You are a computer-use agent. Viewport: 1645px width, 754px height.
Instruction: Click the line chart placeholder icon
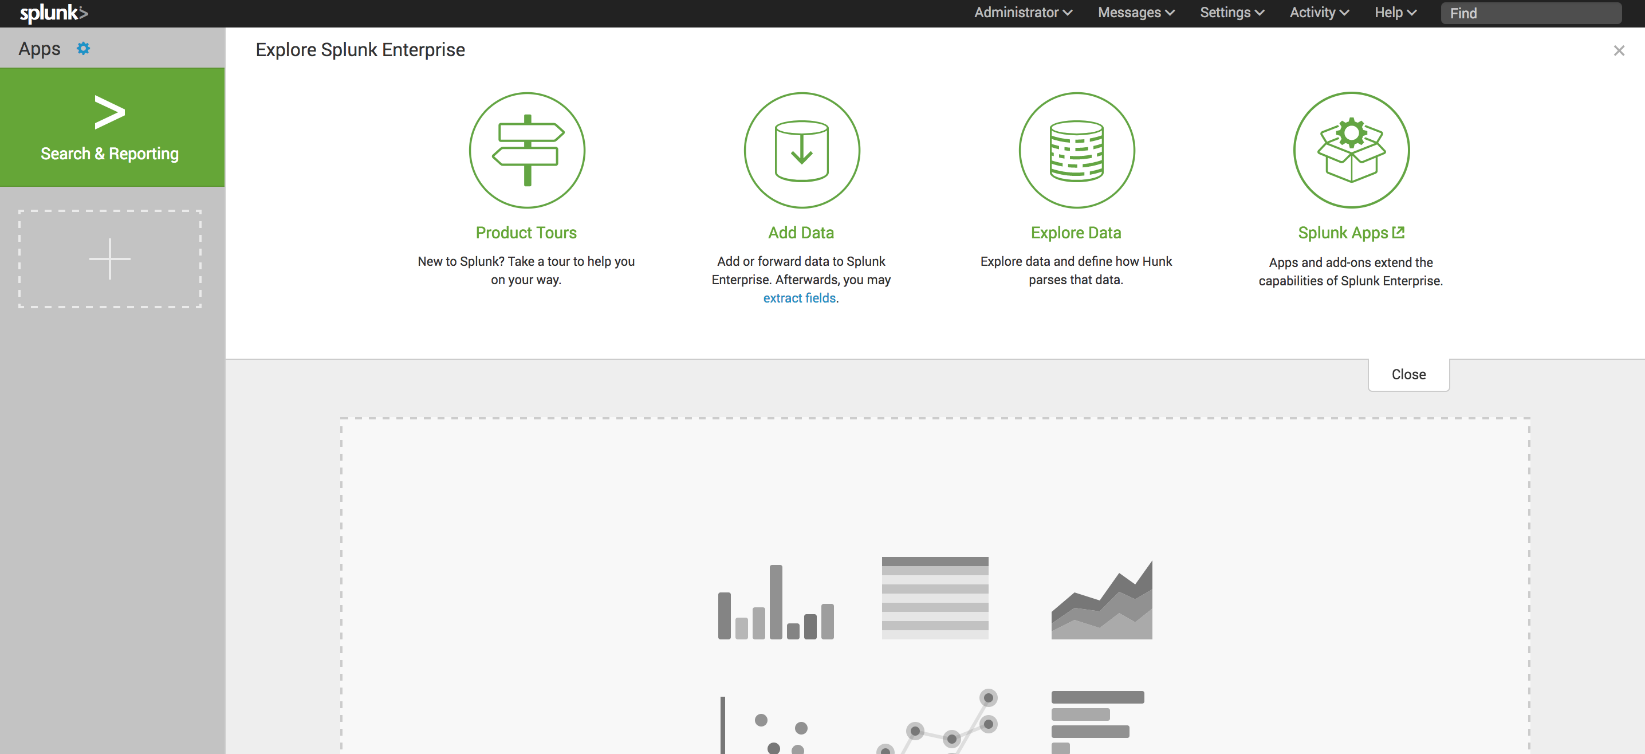[938, 722]
